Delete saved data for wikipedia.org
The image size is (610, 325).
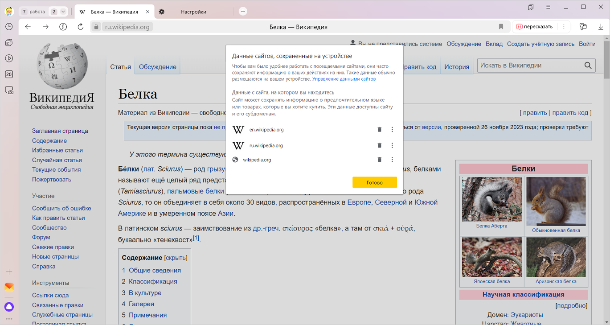[380, 160]
